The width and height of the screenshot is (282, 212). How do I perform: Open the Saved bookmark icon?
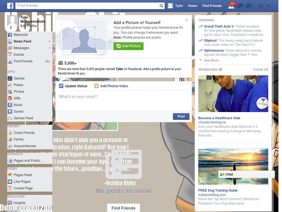(x=10, y=112)
